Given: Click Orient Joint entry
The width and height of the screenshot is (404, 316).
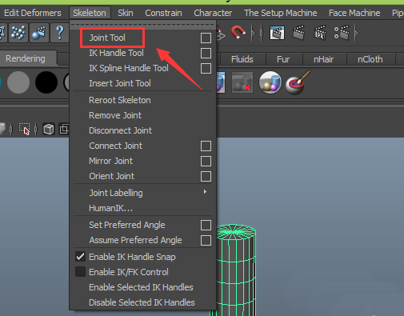Looking at the screenshot, I should click(112, 176).
